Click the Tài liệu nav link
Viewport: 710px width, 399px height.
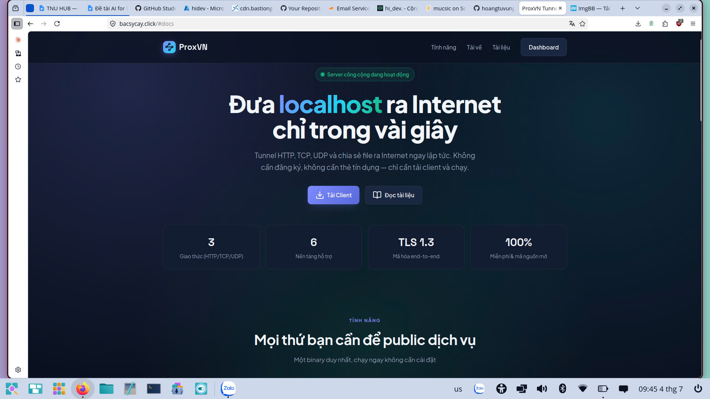tap(501, 47)
